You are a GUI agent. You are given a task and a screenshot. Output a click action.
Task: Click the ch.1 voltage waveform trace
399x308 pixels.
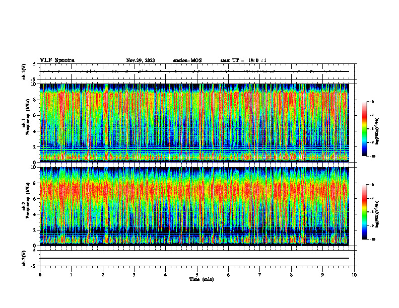point(194,71)
